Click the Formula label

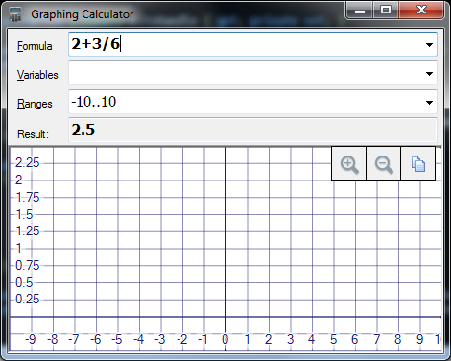(35, 46)
